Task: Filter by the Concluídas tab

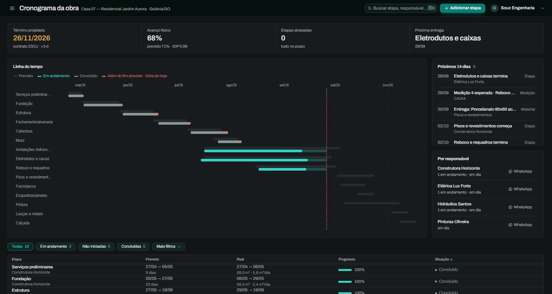Action: pos(133,247)
